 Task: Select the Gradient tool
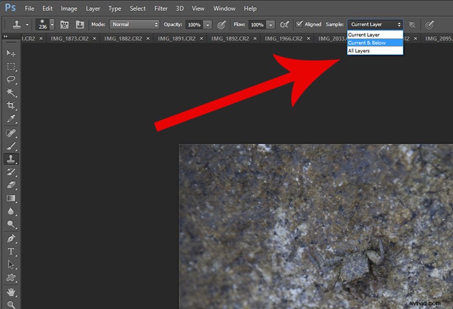click(x=11, y=198)
